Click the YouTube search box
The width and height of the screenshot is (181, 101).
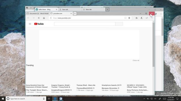click(x=85, y=24)
